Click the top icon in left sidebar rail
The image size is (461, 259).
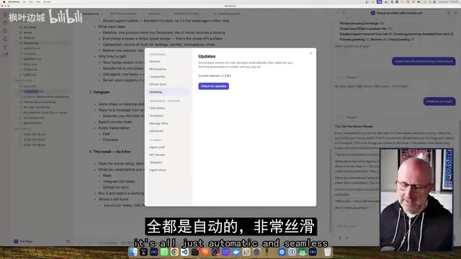point(5,14)
